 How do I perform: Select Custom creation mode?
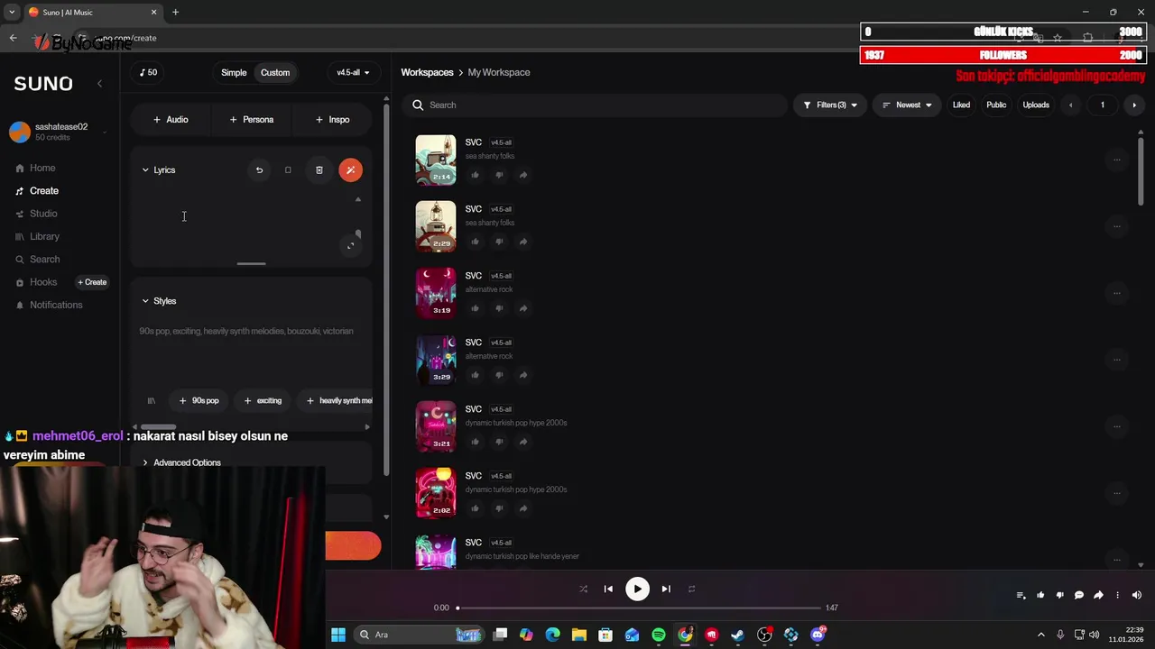pyautogui.click(x=275, y=72)
